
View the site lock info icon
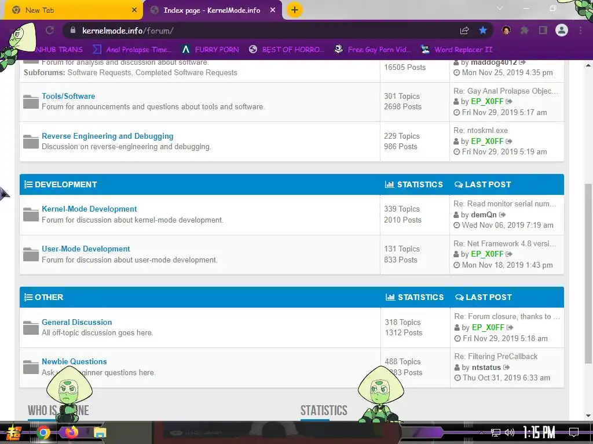(73, 30)
